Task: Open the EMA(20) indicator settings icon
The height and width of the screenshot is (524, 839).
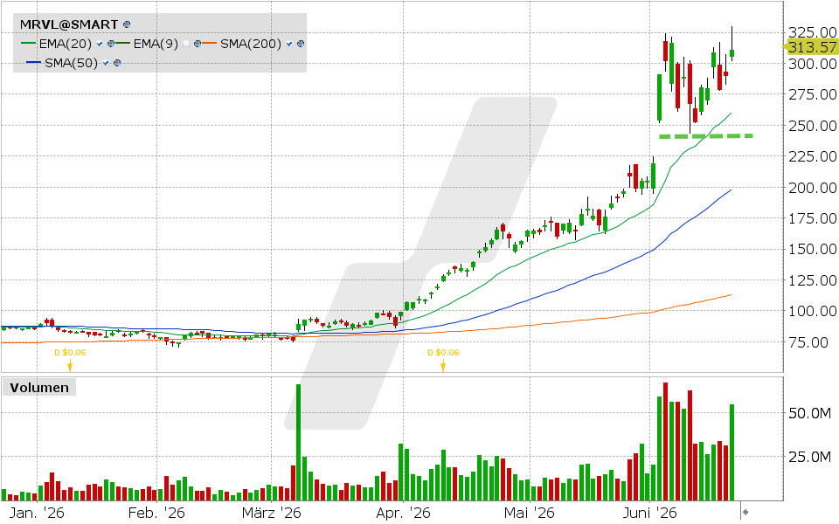Action: point(111,44)
